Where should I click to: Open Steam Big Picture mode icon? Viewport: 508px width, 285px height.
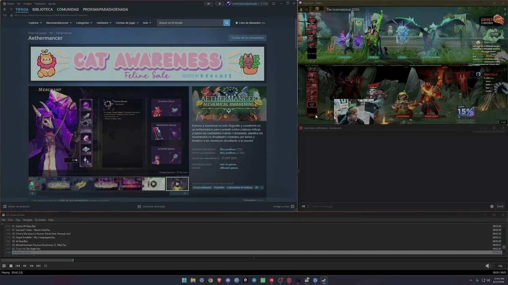273,4
